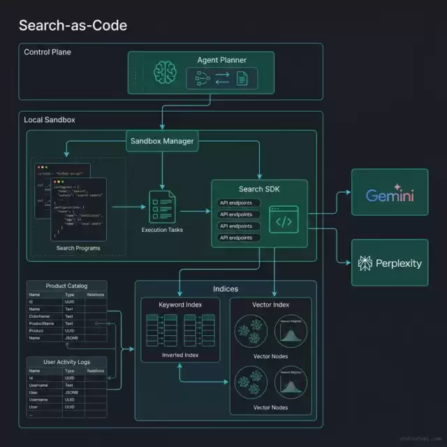This screenshot has width=447, height=447.
Task: Click the Perplexity box
Action: click(390, 263)
